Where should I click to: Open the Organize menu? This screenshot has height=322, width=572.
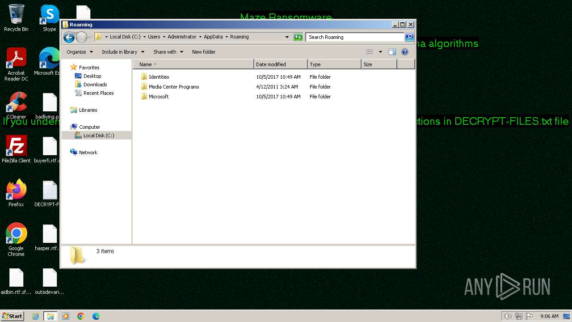(x=80, y=52)
